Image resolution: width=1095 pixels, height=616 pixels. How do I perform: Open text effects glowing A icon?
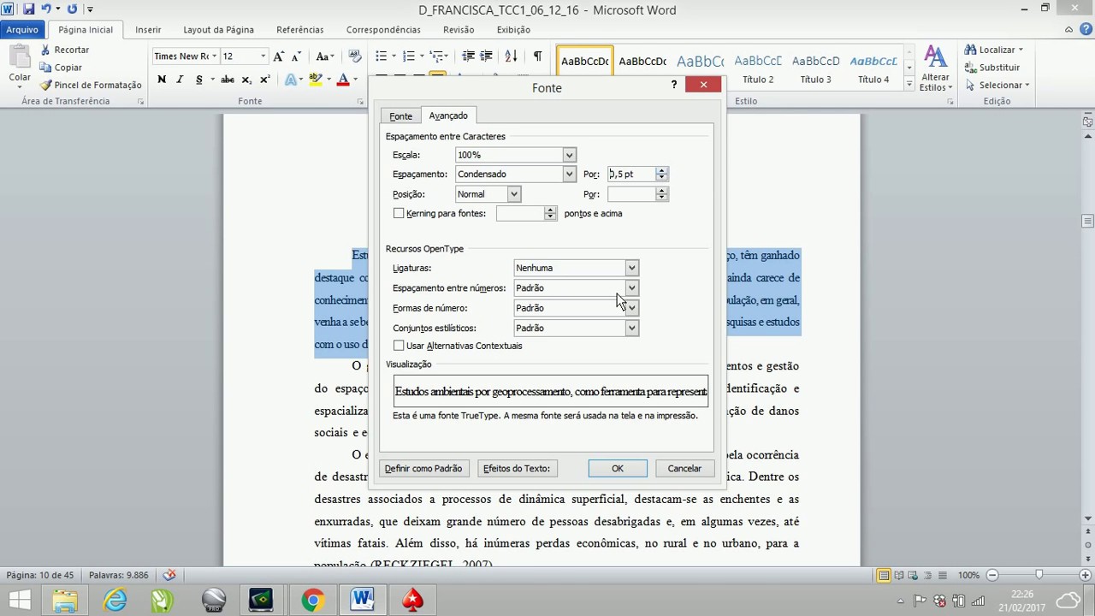pyautogui.click(x=290, y=80)
